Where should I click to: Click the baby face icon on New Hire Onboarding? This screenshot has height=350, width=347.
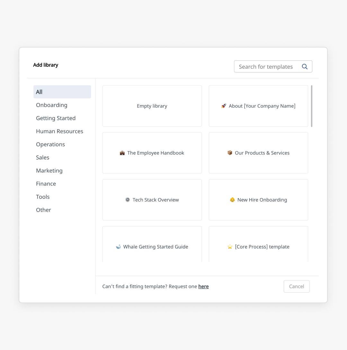[x=232, y=200]
